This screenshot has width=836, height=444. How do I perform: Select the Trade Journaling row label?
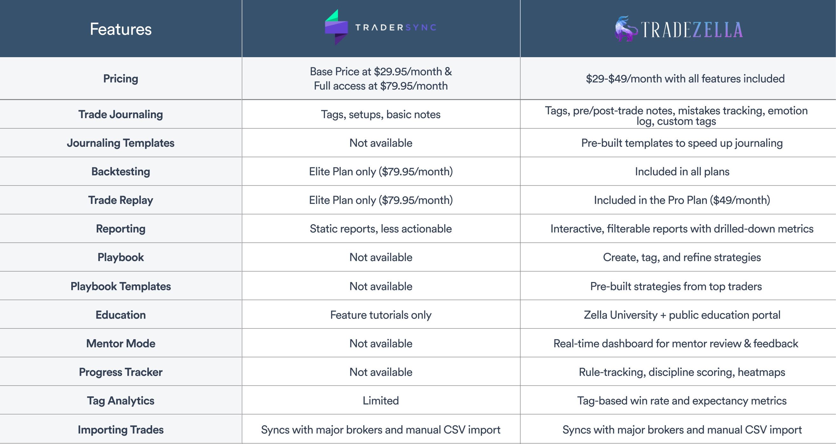click(x=121, y=114)
